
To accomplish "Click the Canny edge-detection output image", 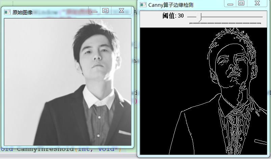I will coord(203,91).
